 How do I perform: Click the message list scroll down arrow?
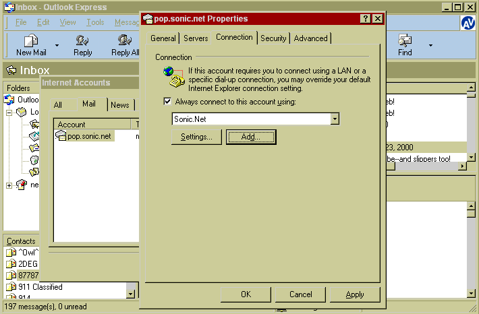point(471,158)
